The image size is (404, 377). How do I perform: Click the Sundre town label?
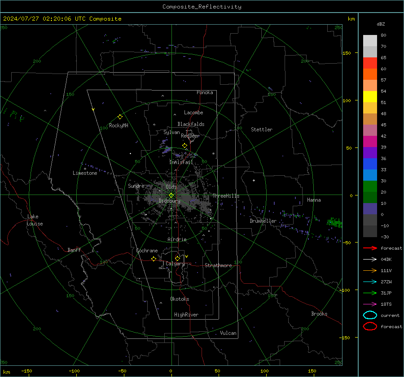(x=136, y=186)
